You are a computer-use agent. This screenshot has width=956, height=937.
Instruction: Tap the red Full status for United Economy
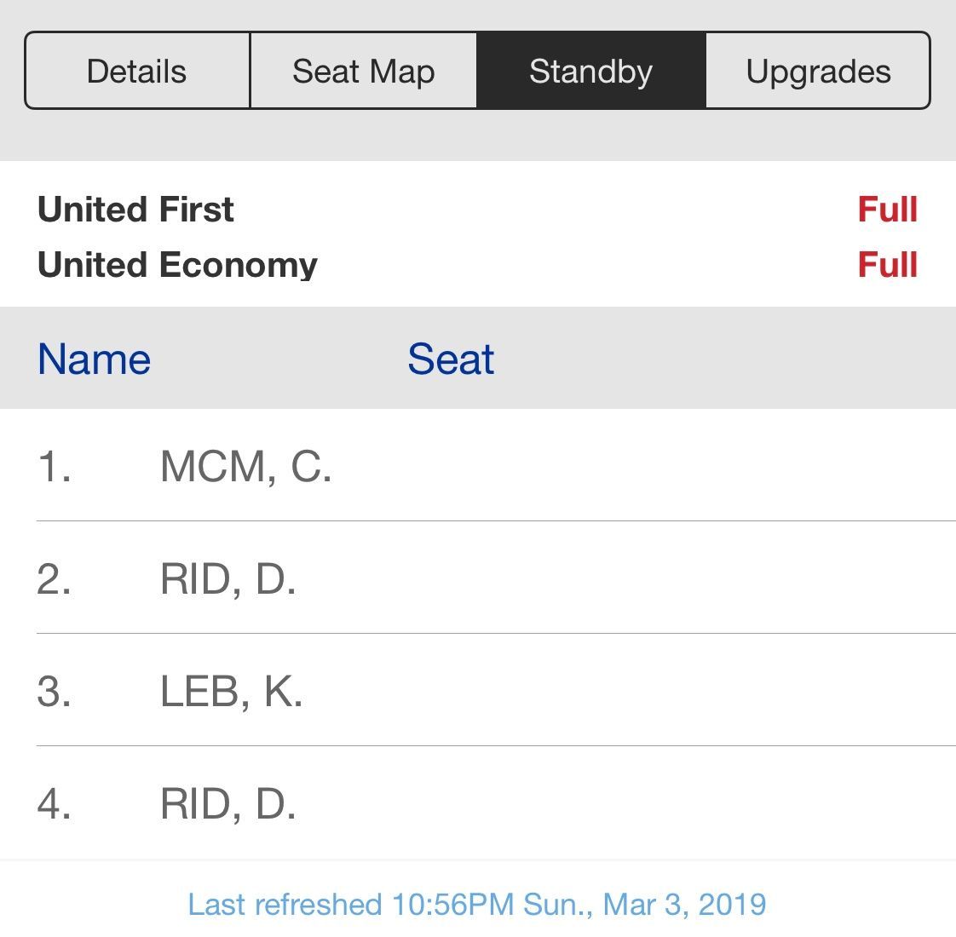(887, 265)
